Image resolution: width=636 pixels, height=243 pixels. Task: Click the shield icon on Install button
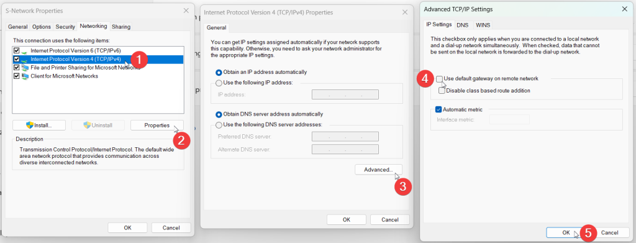point(30,126)
